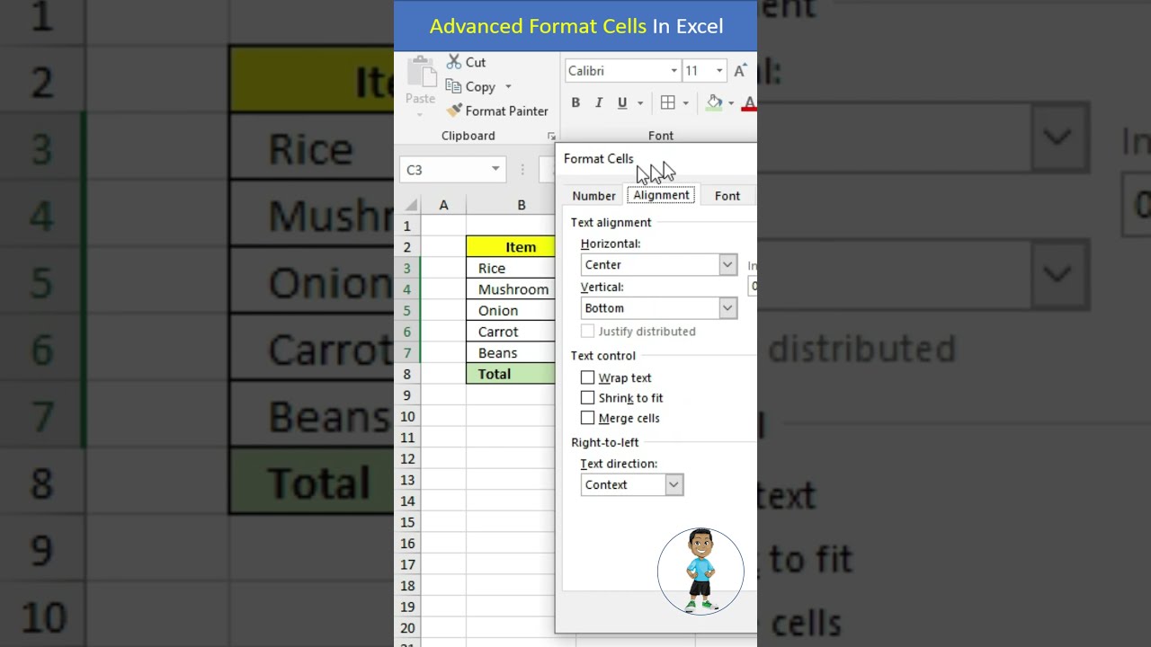1151x647 pixels.
Task: Click the Cut text label
Action: click(x=476, y=63)
